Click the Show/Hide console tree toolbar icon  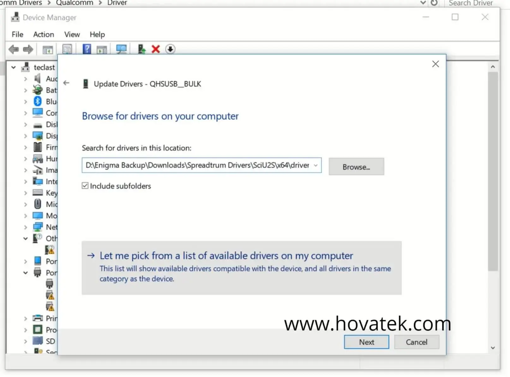[47, 49]
